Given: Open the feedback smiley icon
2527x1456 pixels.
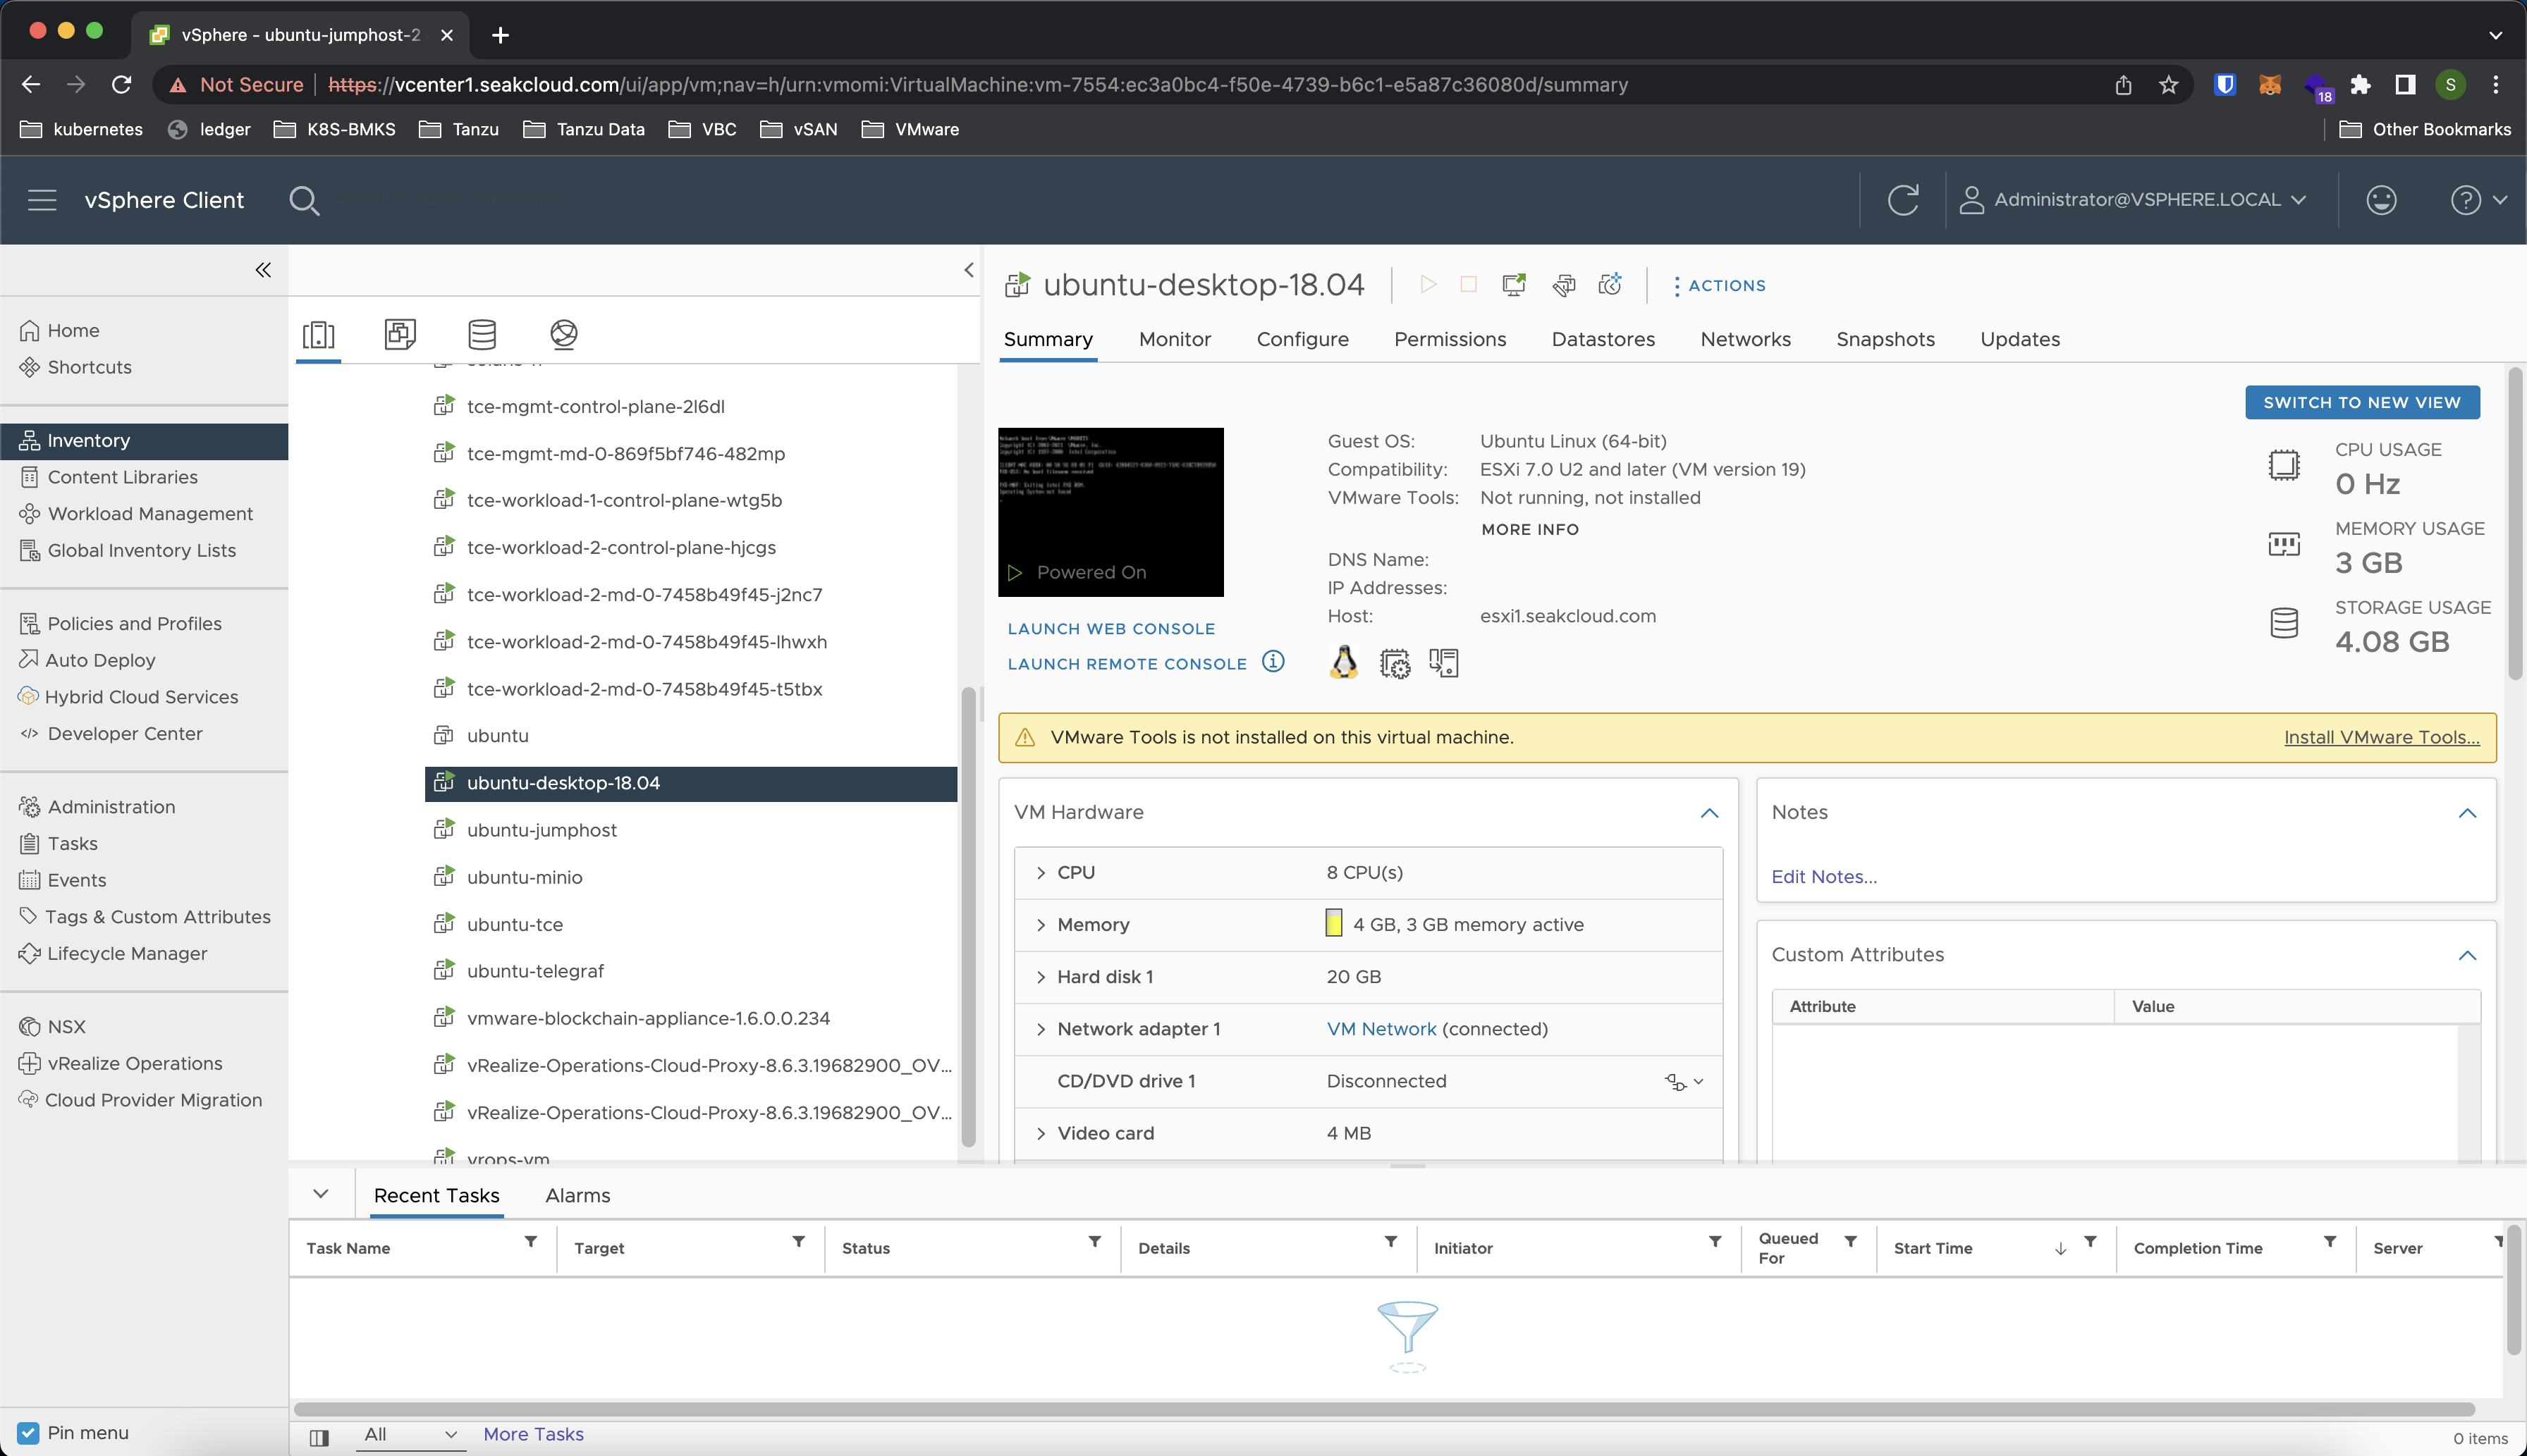Looking at the screenshot, I should click(2381, 199).
